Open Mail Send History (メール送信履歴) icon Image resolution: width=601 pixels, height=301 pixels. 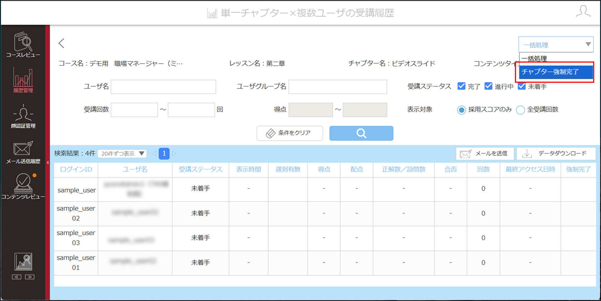tap(23, 152)
